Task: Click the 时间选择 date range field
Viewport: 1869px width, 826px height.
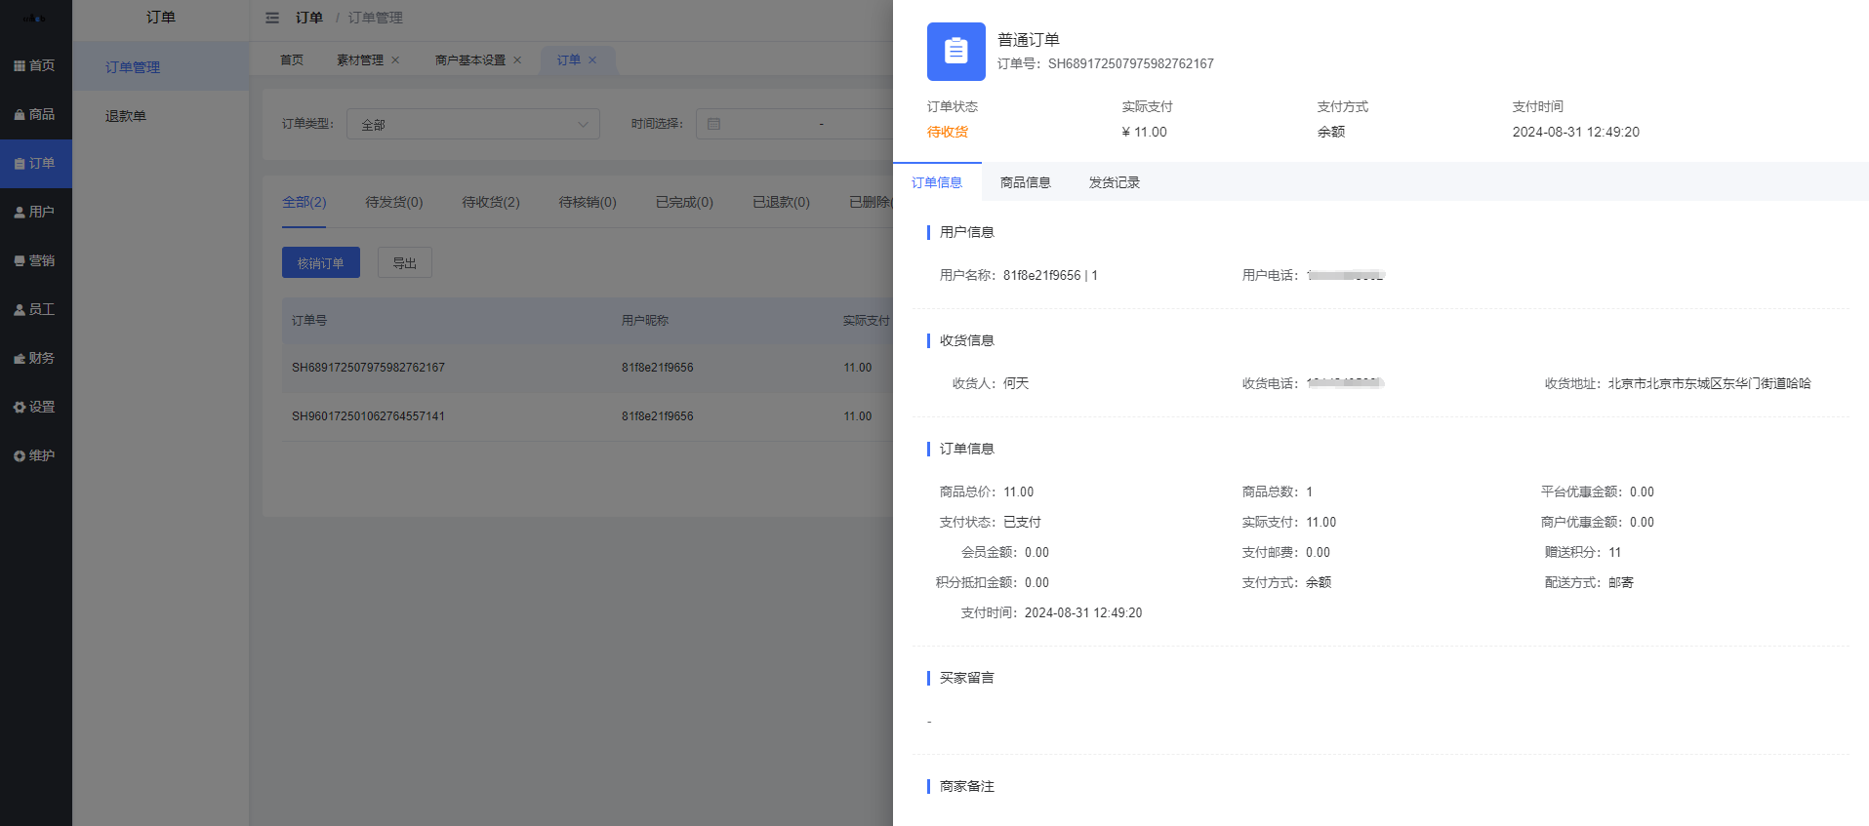Action: (x=793, y=124)
